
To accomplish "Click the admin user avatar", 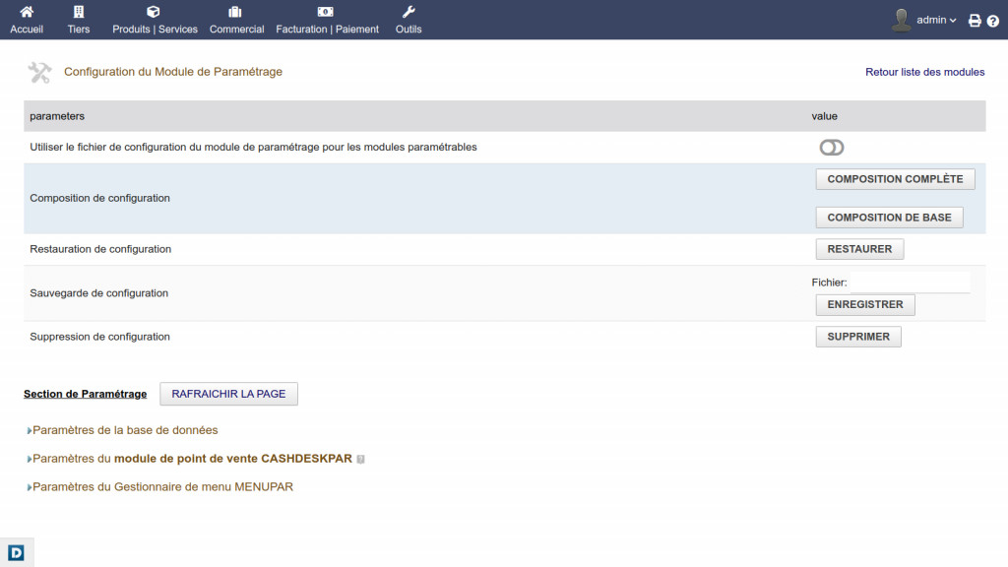I will (x=902, y=20).
